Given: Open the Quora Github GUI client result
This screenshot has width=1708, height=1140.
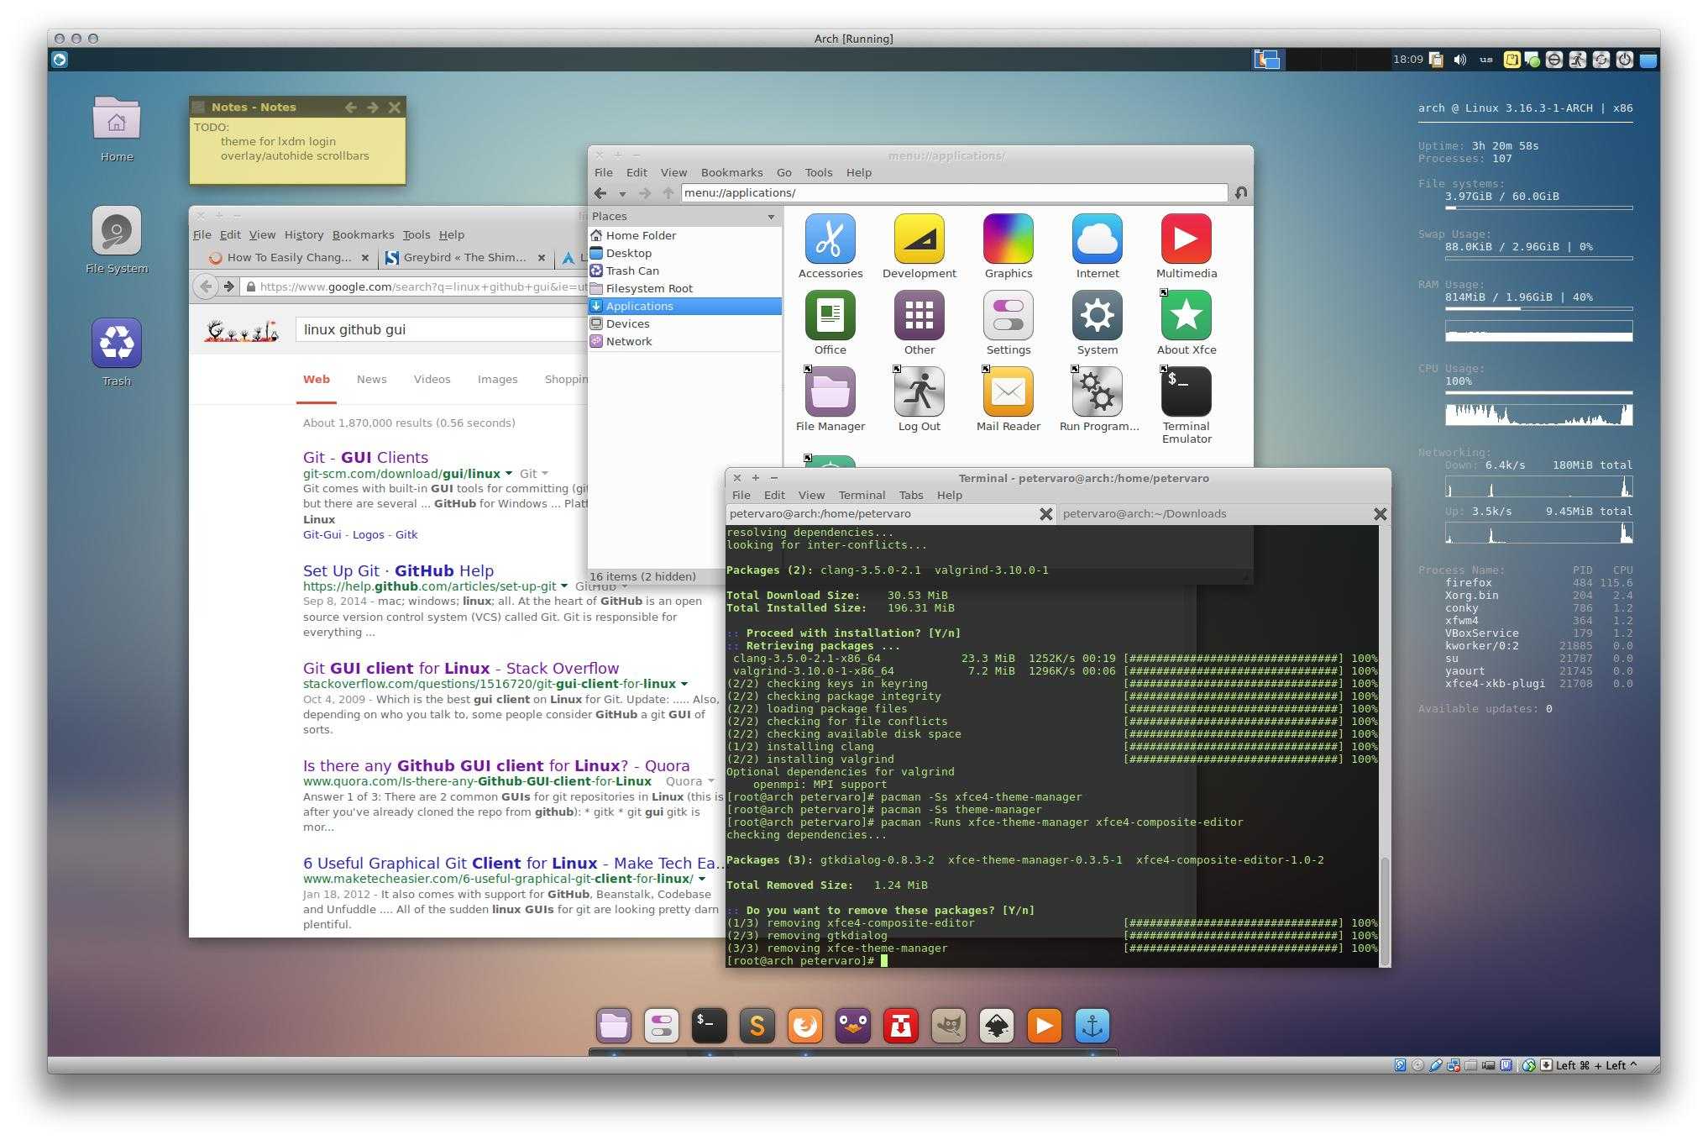Looking at the screenshot, I should coord(496,766).
